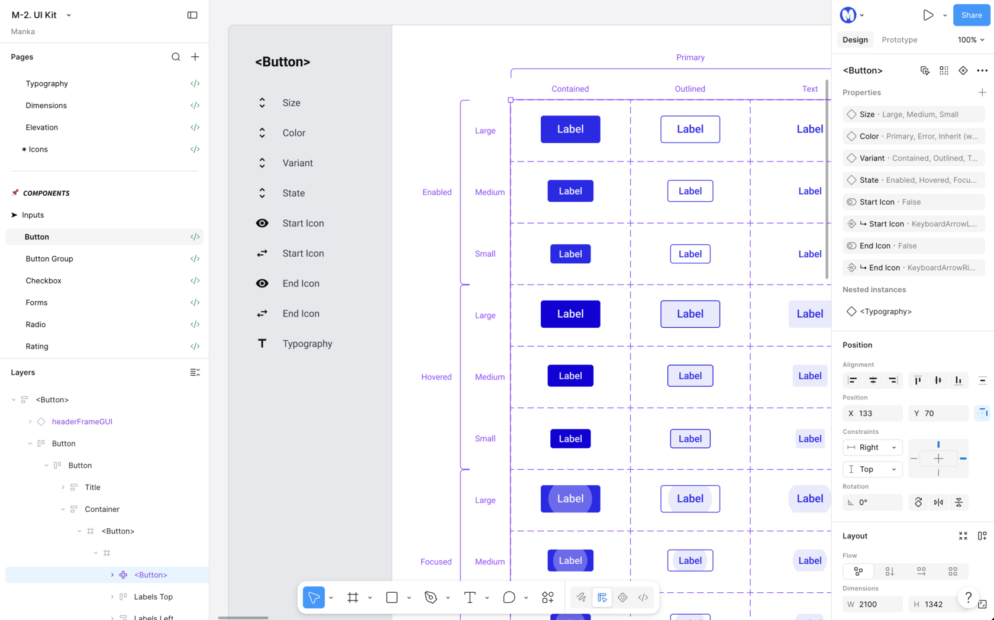Toggle the sidebar panel icon
Image resolution: width=994 pixels, height=620 pixels.
click(x=192, y=15)
